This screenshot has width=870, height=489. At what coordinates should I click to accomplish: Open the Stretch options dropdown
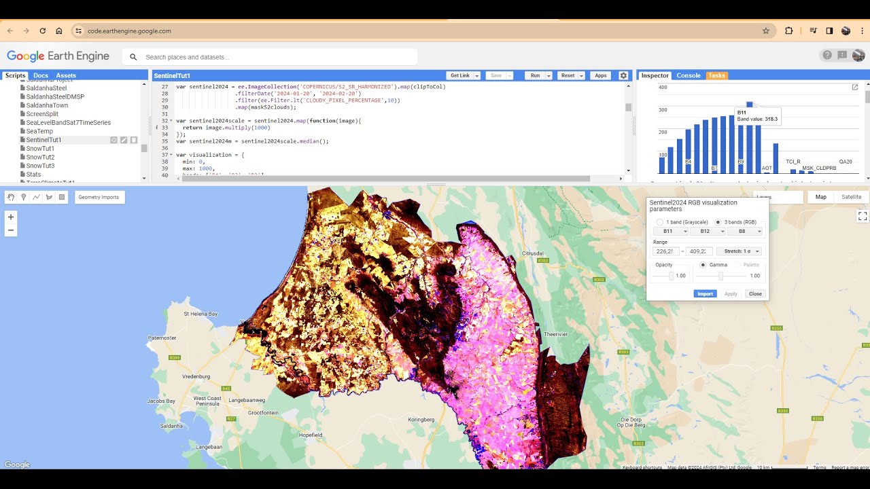[x=739, y=251]
